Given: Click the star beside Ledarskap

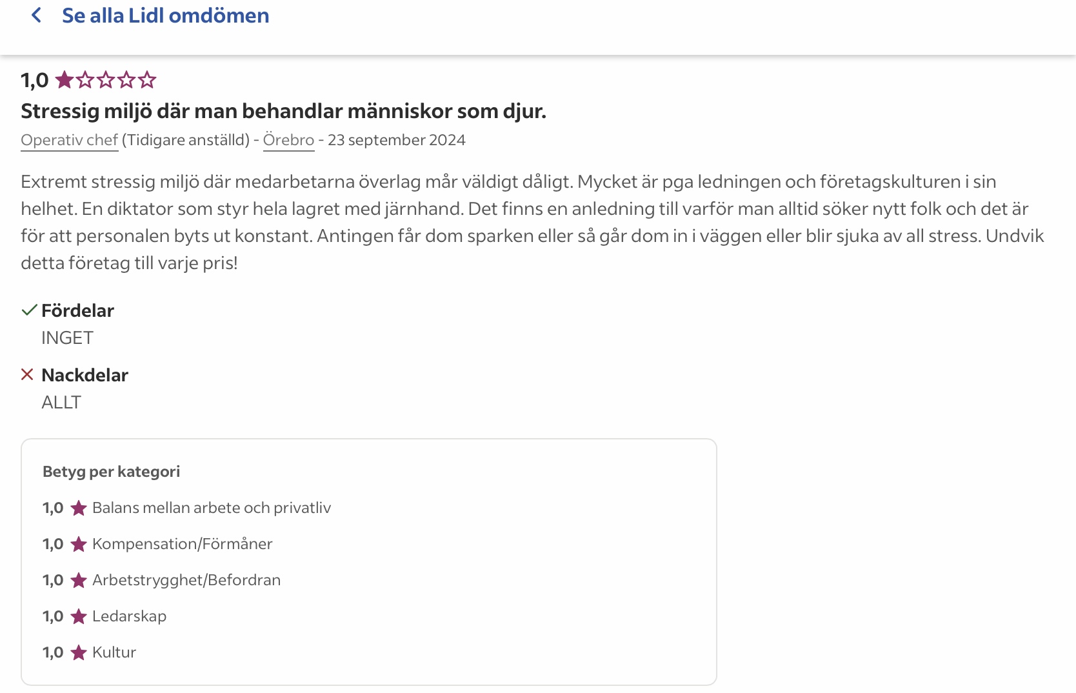Looking at the screenshot, I should pyautogui.click(x=79, y=617).
